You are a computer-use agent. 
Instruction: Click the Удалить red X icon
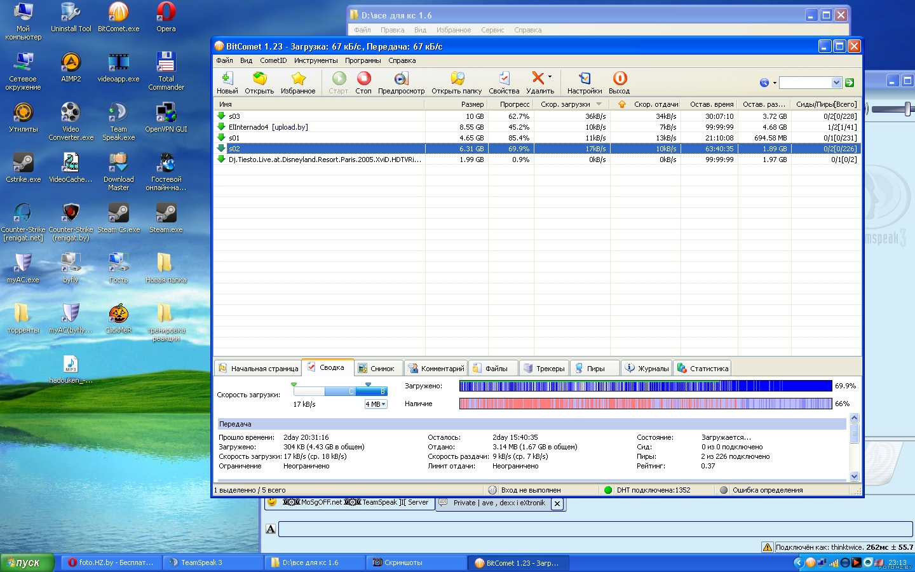(538, 78)
